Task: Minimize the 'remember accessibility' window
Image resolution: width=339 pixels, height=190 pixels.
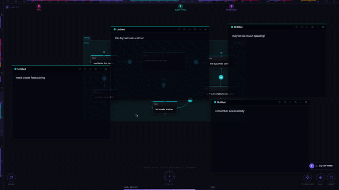Action: tap(301, 102)
